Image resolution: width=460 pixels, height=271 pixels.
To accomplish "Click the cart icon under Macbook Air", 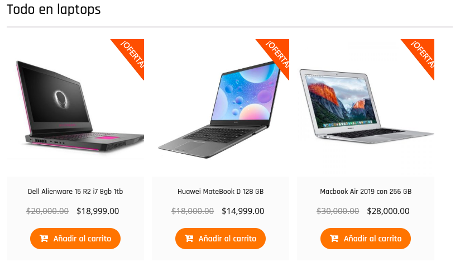I will click(334, 239).
